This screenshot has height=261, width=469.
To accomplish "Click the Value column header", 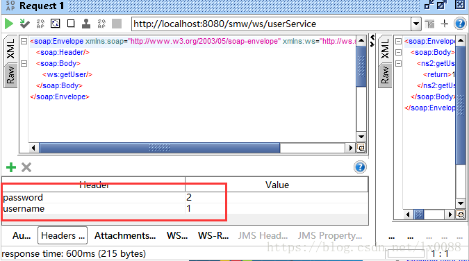I will coord(277,185).
